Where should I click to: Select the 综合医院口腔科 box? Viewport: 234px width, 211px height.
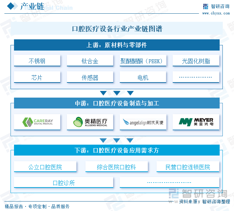pos(117,166)
